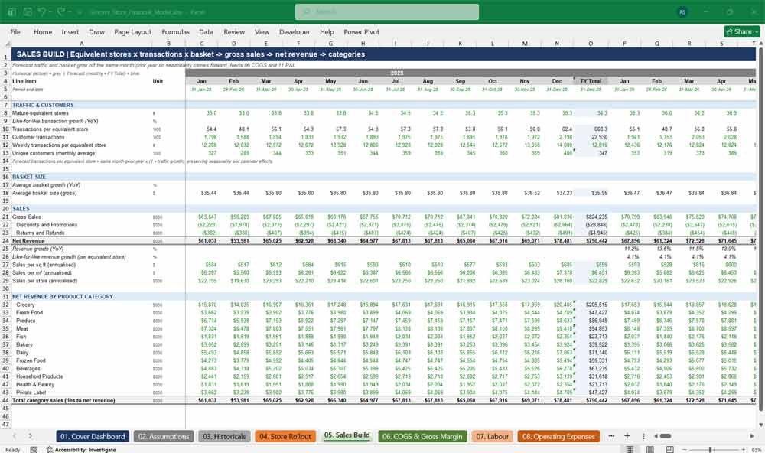Screen dimensions: 765x453
Task: Switch to Page Break Preview
Action: tap(670, 450)
